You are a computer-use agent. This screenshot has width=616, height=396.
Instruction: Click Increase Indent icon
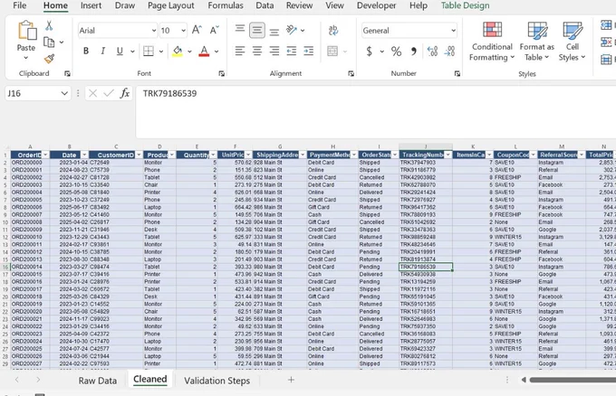click(309, 51)
